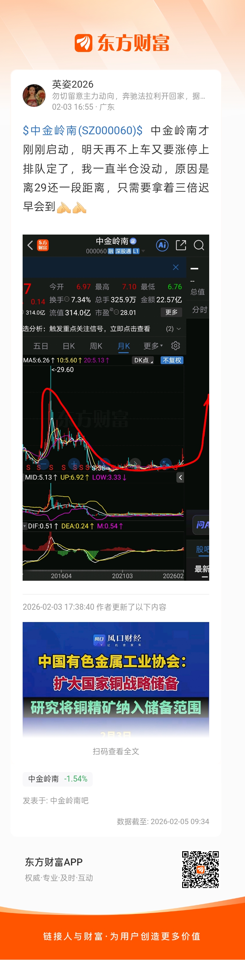Expand the signal analysis (2) chevron
This screenshot has height=960, width=245.
pos(178,329)
